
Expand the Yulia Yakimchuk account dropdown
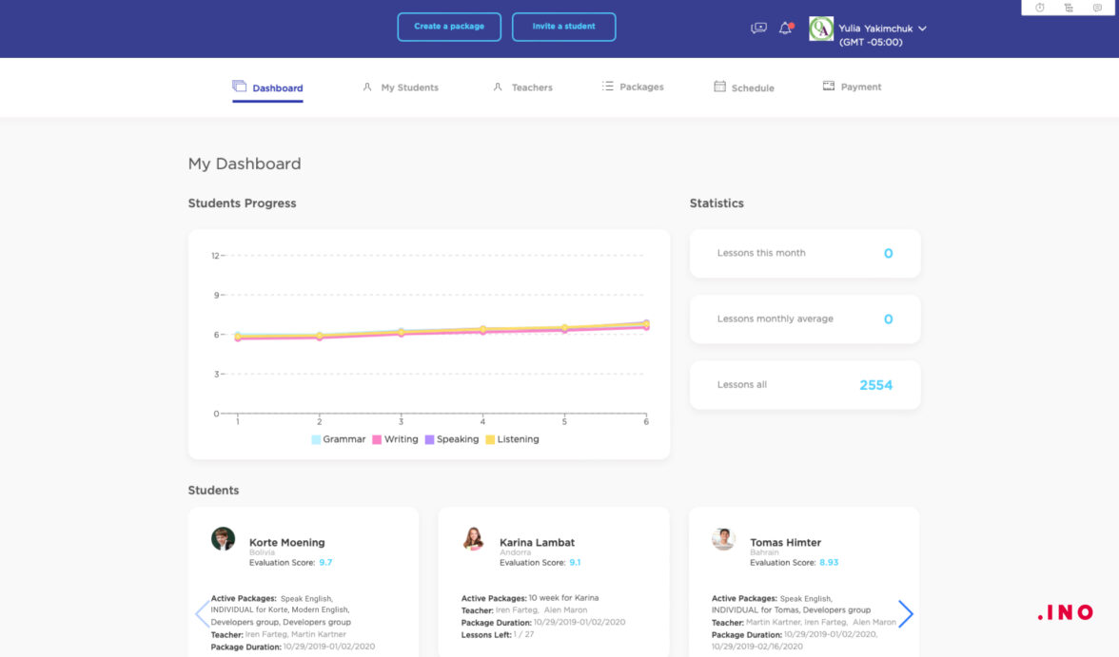(x=922, y=29)
